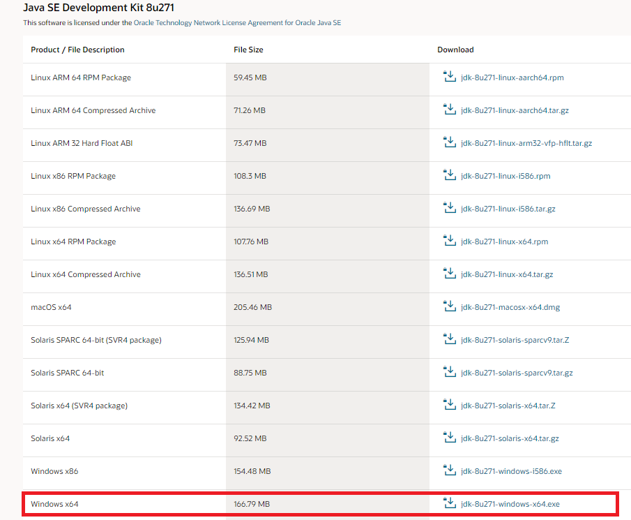Click download icon beside jdk-8u271-solaris-x64.tar.gz
This screenshot has width=631, height=520.
pyautogui.click(x=449, y=437)
